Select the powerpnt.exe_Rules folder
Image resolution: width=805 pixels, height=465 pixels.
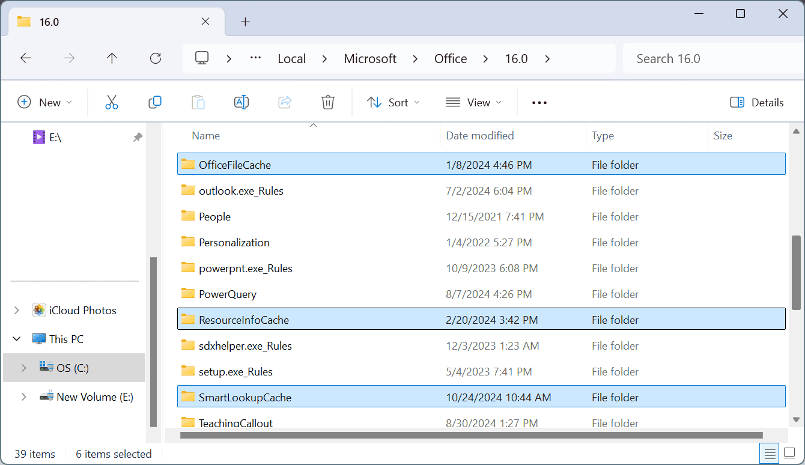(482, 268)
